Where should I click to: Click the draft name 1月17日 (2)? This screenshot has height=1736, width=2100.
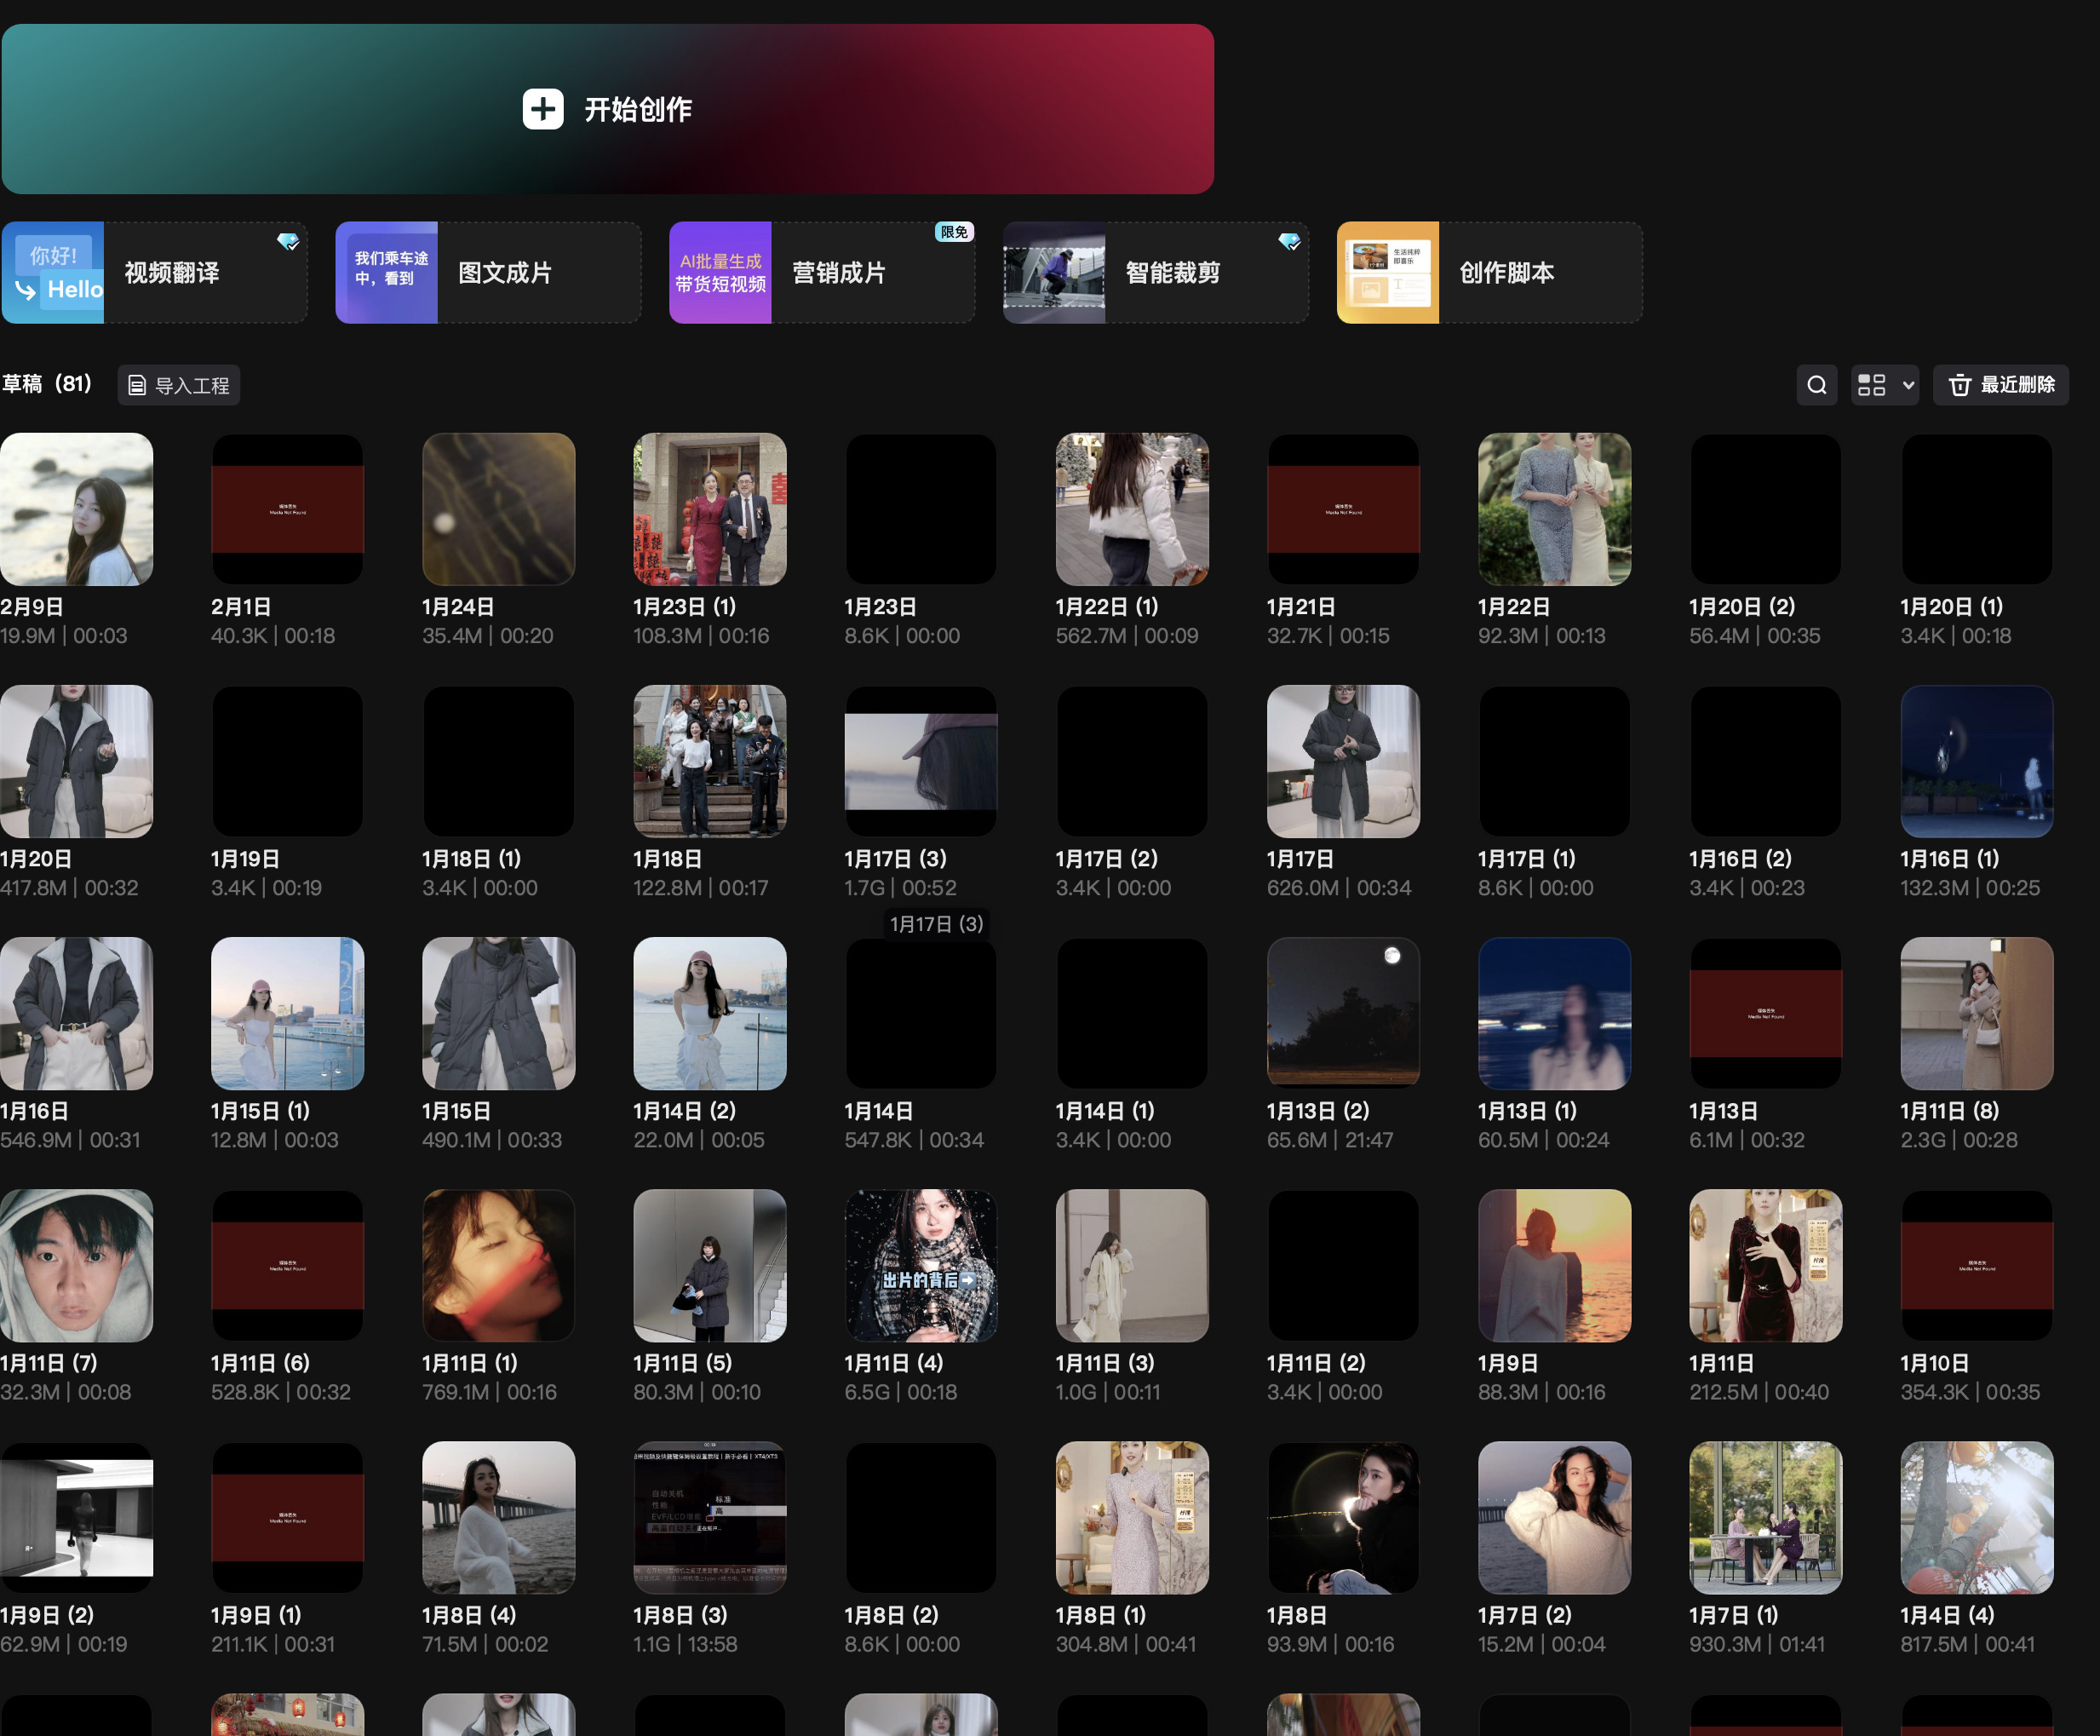coord(1106,859)
